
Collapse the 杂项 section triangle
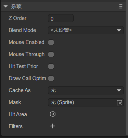5,6
